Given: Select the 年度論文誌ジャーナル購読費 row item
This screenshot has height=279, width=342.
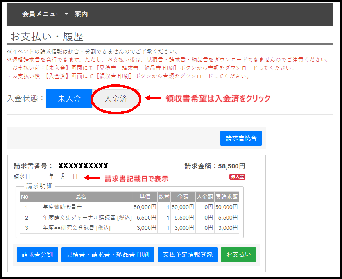Looking at the screenshot, I should [87, 218].
